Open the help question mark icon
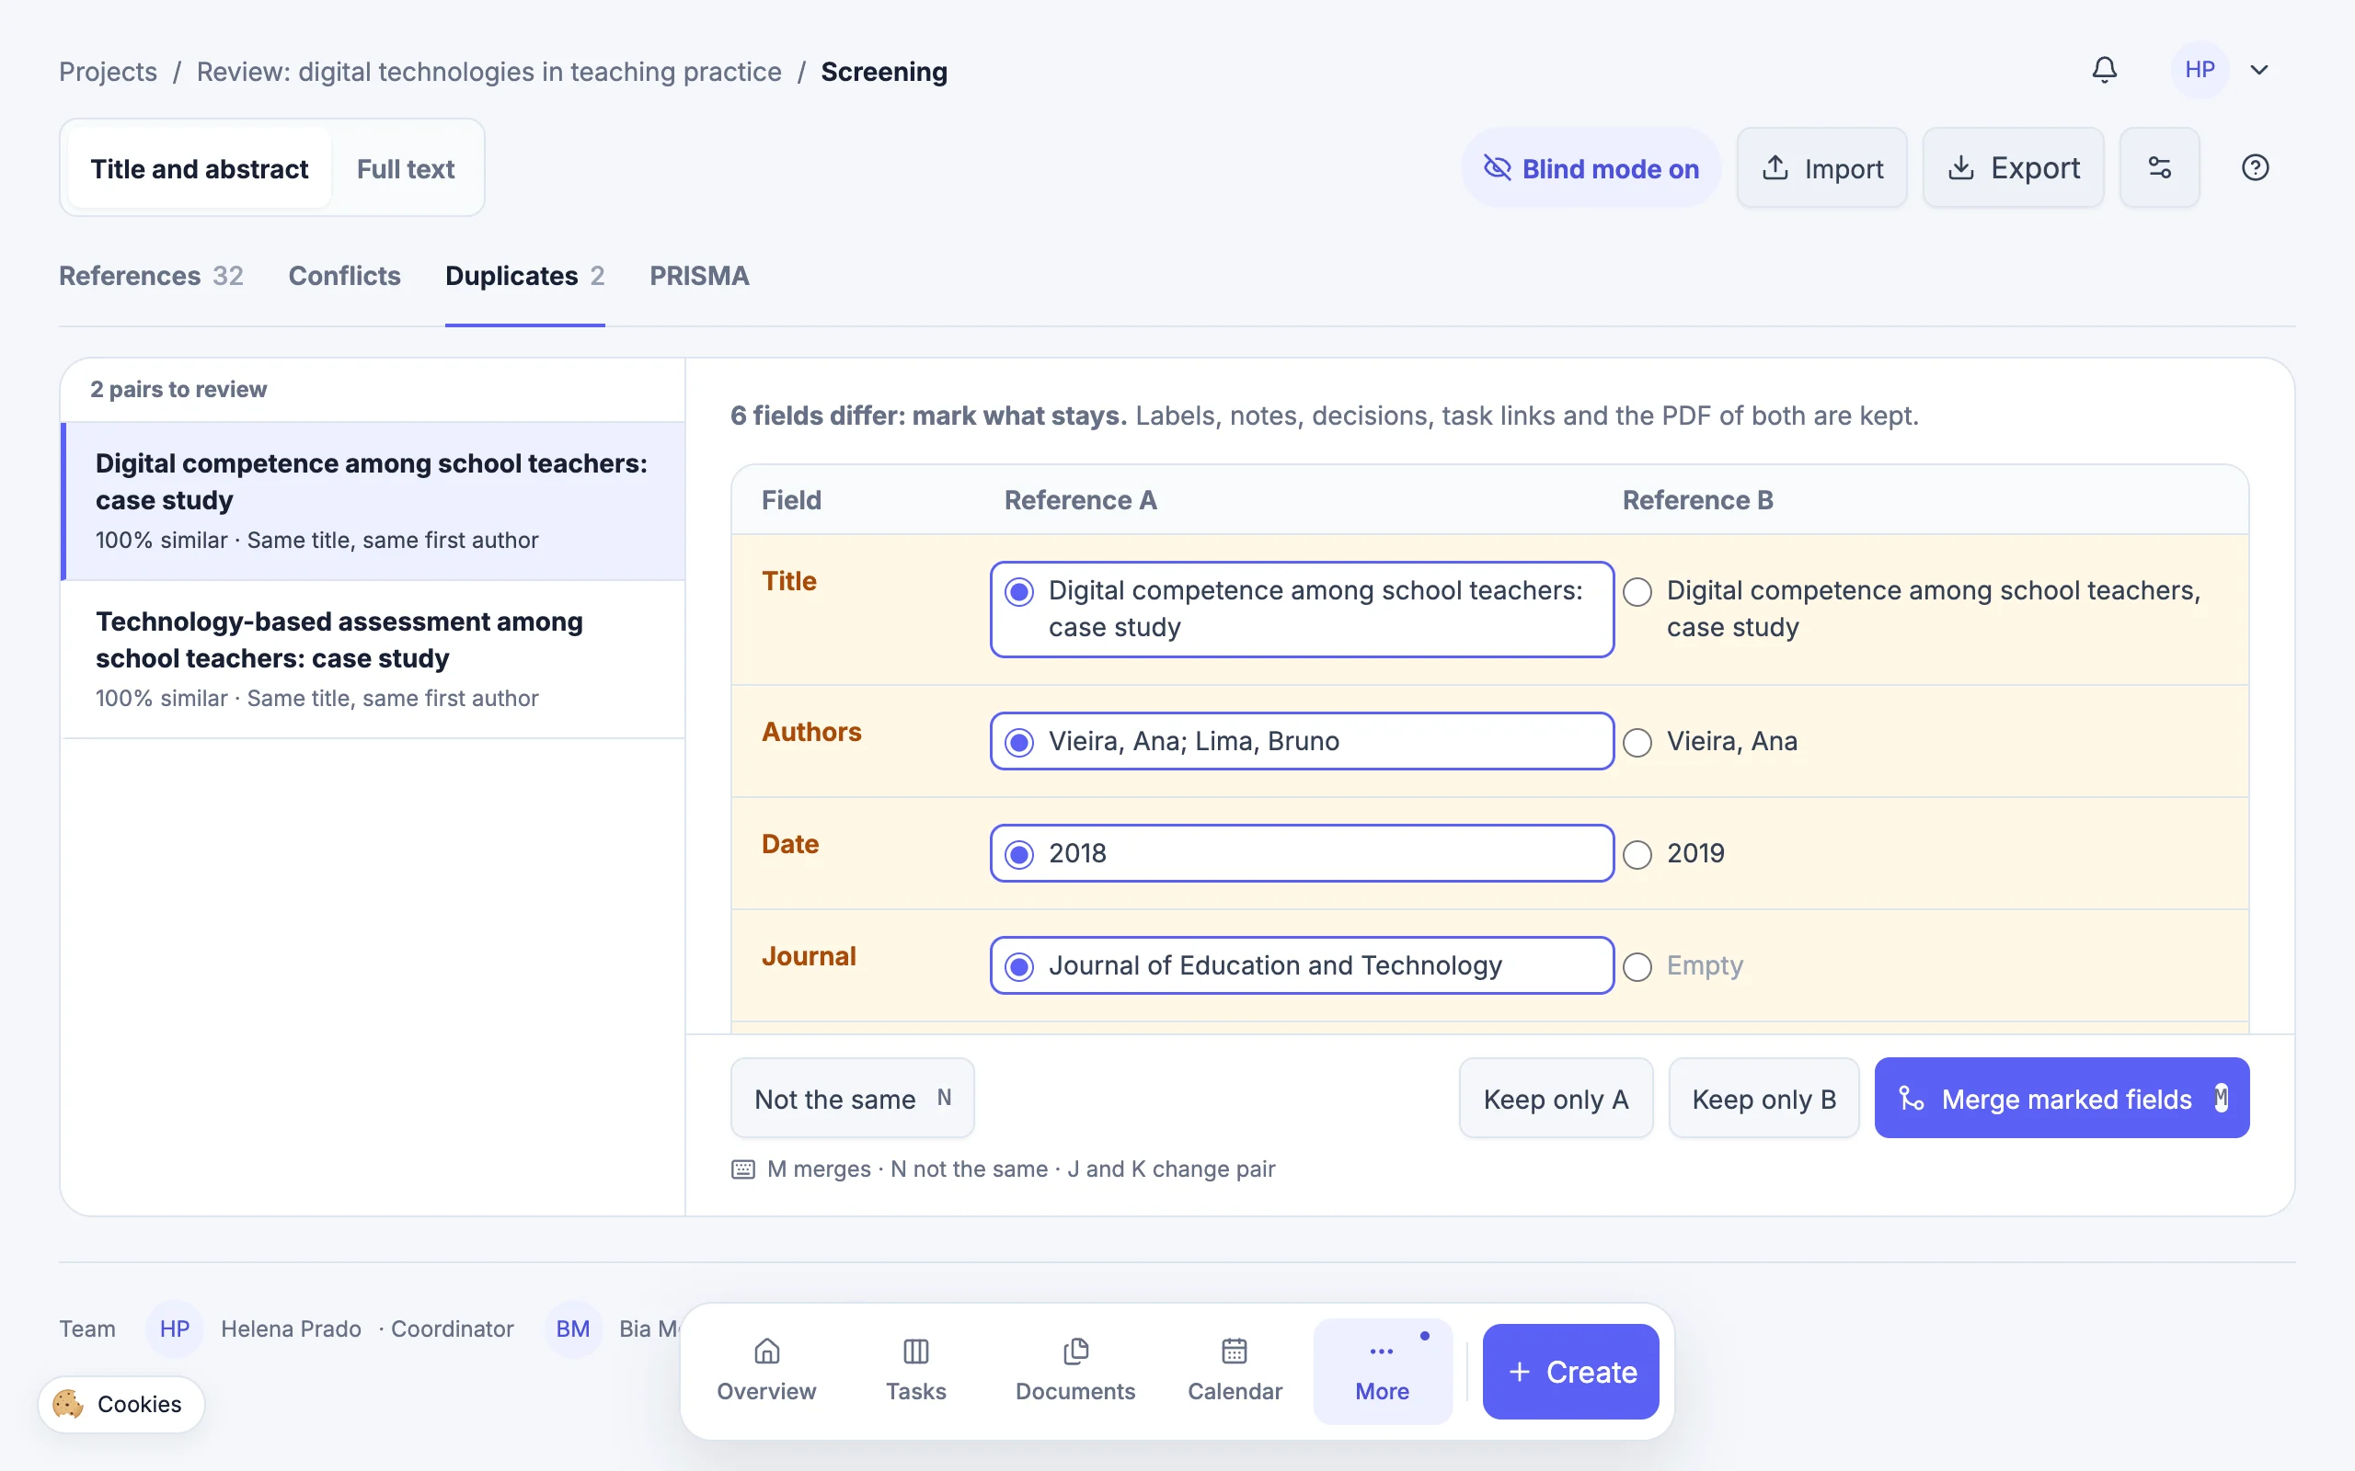The image size is (2355, 1471). (2255, 168)
